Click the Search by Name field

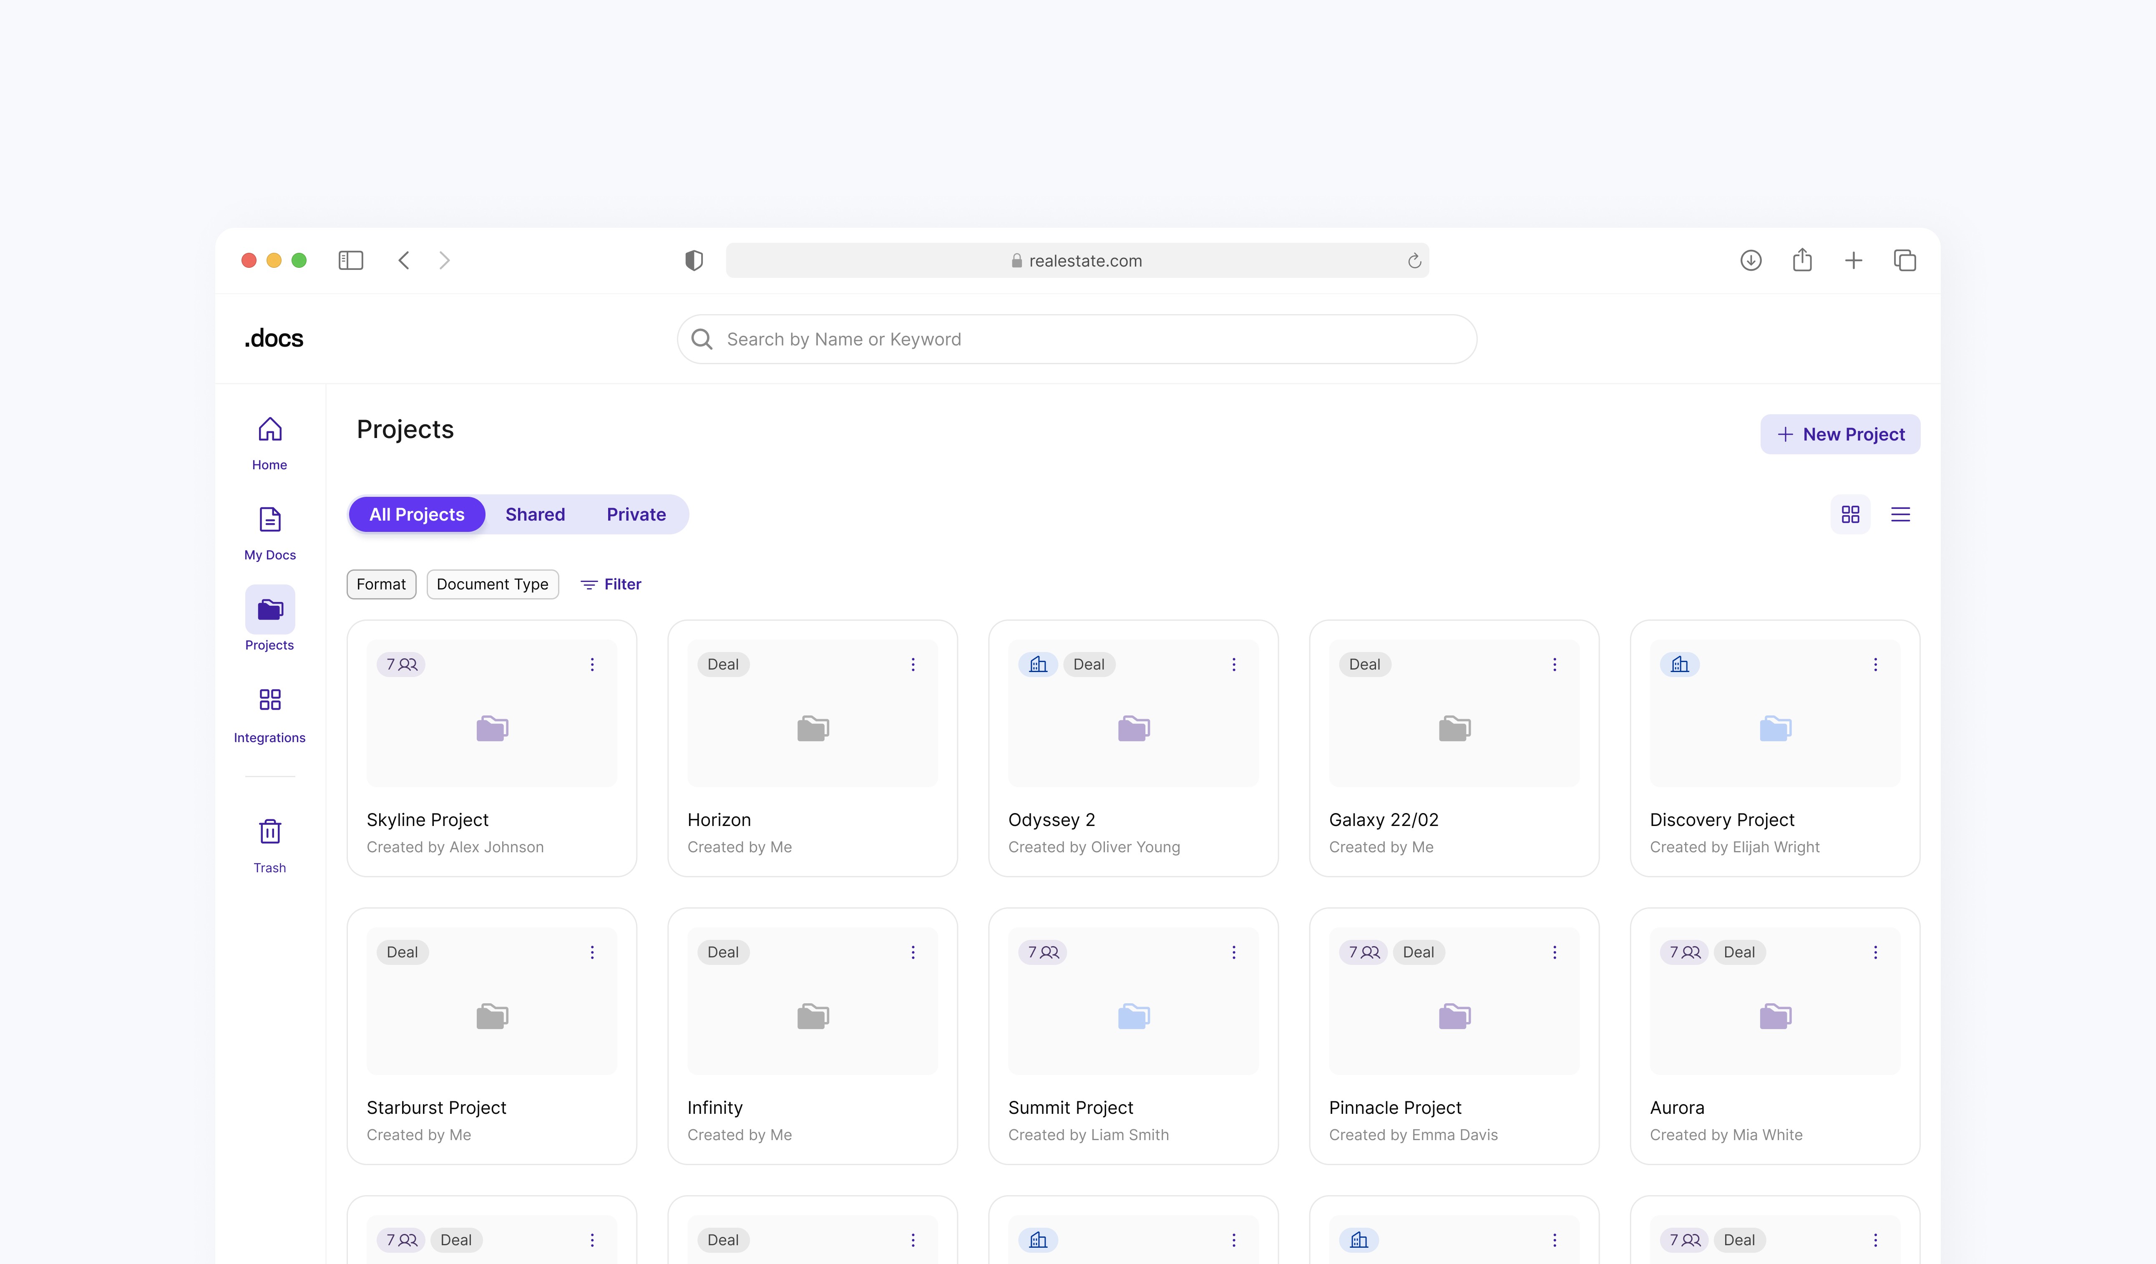coord(1076,339)
